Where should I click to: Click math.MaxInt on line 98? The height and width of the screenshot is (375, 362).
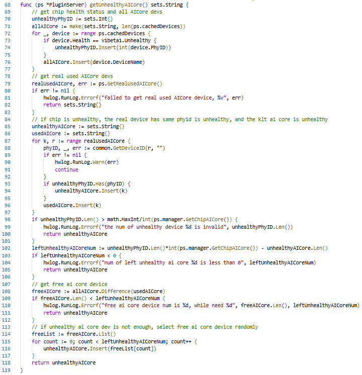[123, 220]
